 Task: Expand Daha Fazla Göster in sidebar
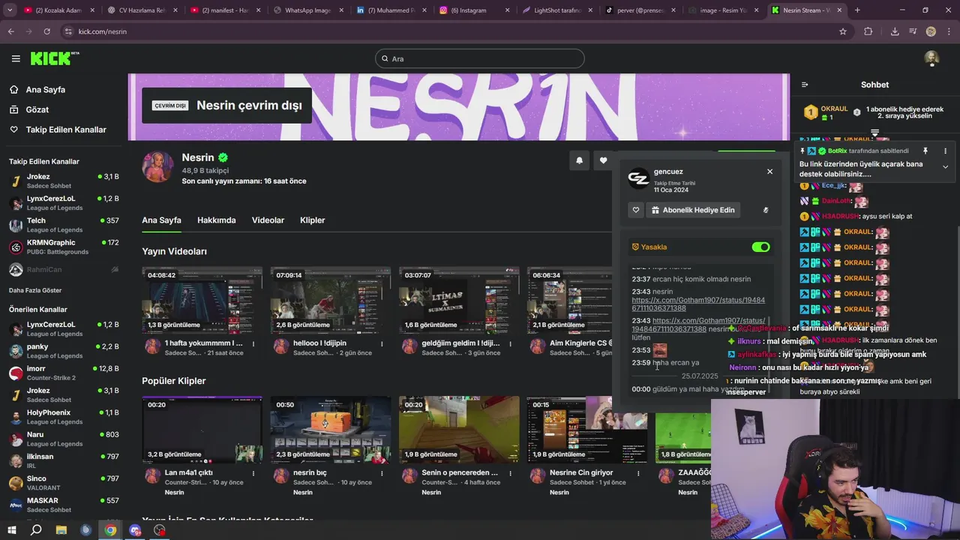click(x=35, y=290)
